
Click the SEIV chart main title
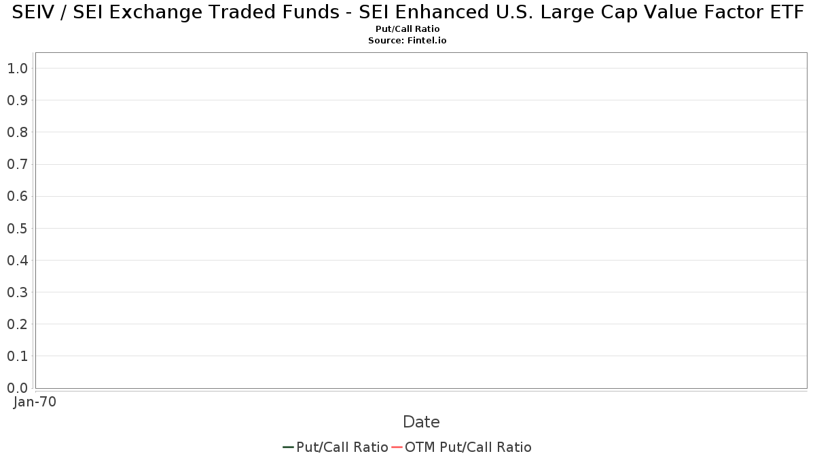[x=407, y=12]
